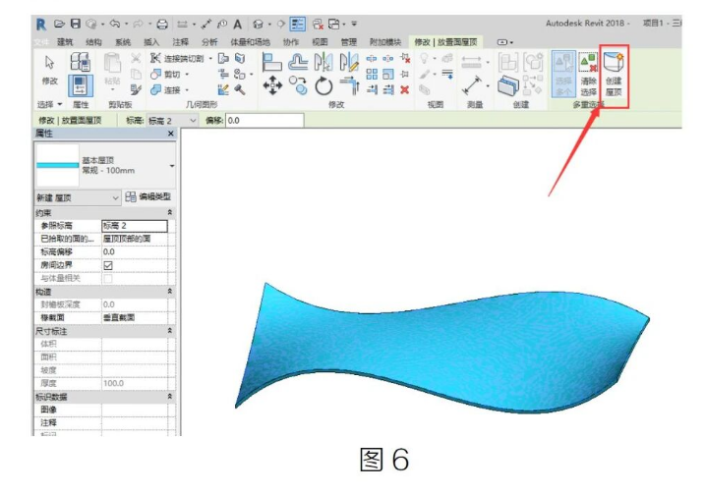The image size is (705, 493).
Task: Close the 属性 palette with X
Action: click(170, 134)
